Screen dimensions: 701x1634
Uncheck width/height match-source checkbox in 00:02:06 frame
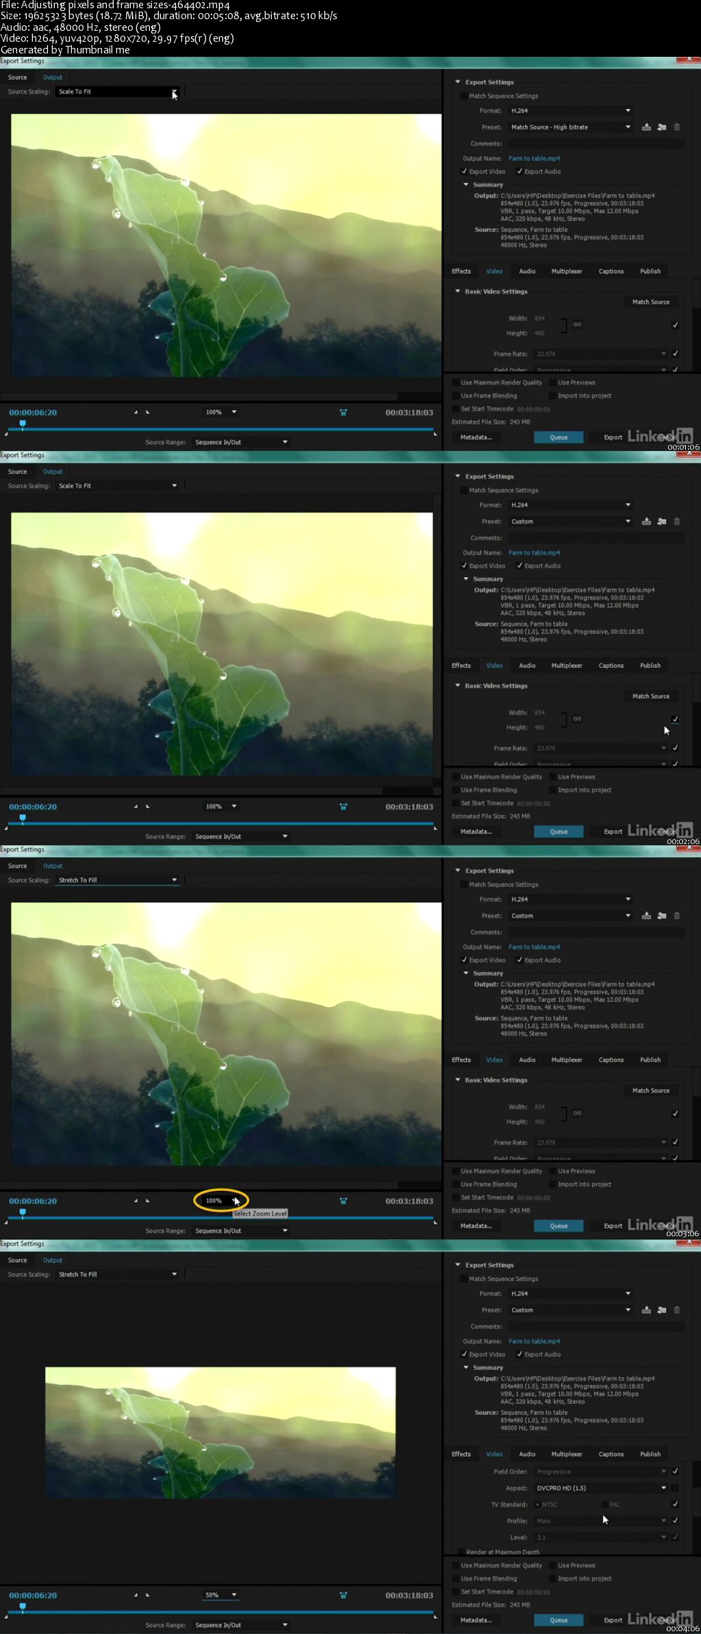point(675,719)
